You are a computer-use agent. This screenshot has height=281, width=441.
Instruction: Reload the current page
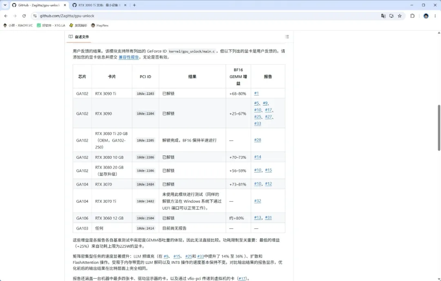point(24,16)
